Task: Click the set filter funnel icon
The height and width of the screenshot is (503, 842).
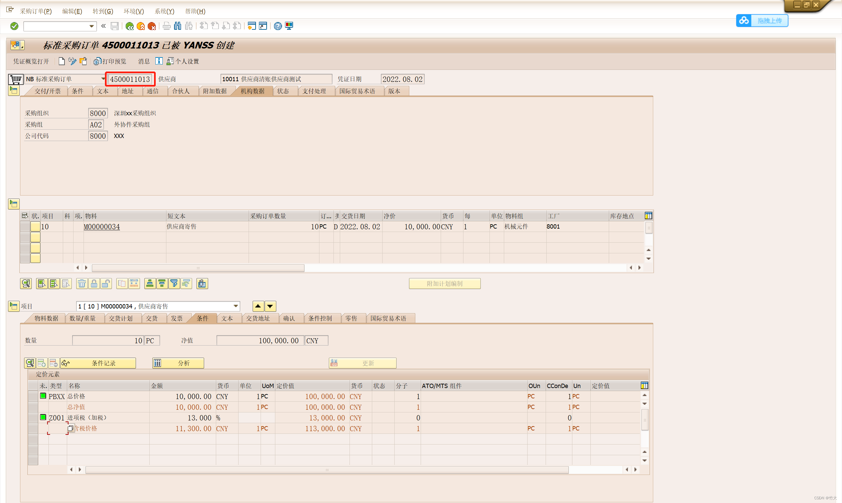Action: coord(174,284)
